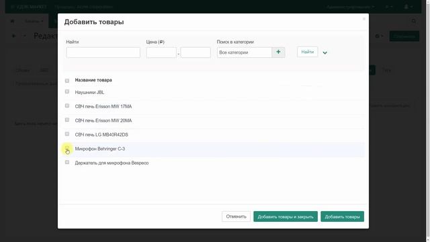Click the Микрофон Behringer C-3 name

tap(100, 149)
